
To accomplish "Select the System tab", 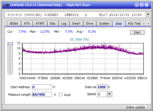I will click(x=104, y=23).
